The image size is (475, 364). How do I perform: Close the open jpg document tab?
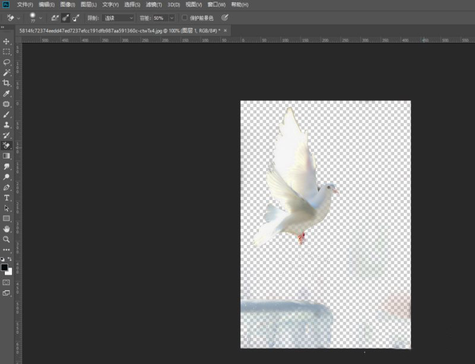pyautogui.click(x=225, y=30)
